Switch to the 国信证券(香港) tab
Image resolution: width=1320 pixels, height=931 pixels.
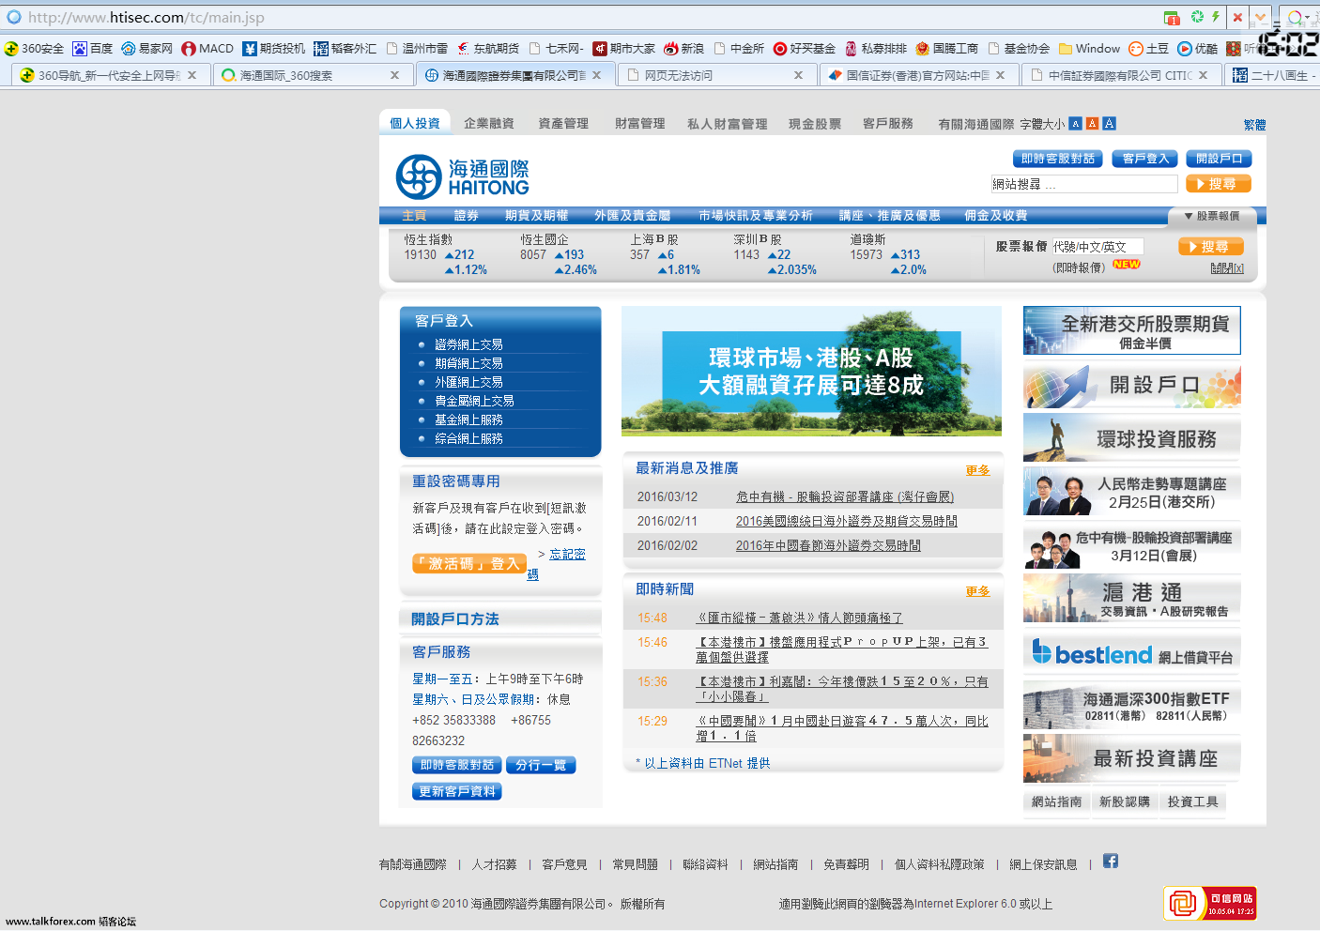tap(918, 75)
